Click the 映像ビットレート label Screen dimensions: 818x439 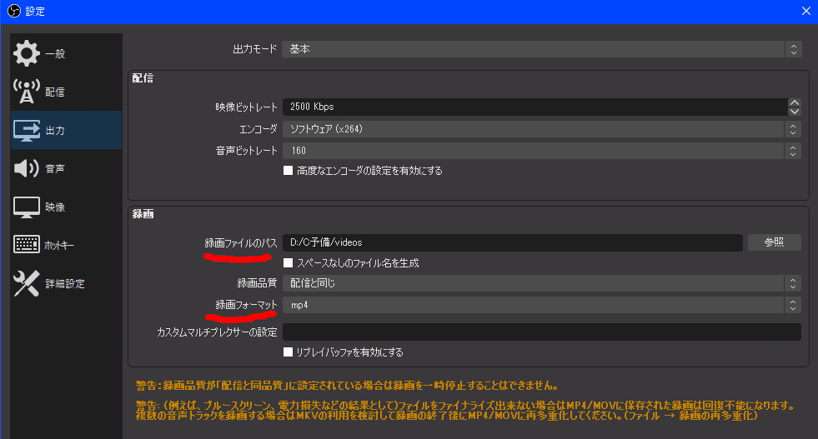click(x=246, y=107)
